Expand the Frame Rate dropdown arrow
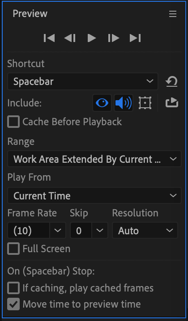The width and height of the screenshot is (188, 321). pos(58,231)
